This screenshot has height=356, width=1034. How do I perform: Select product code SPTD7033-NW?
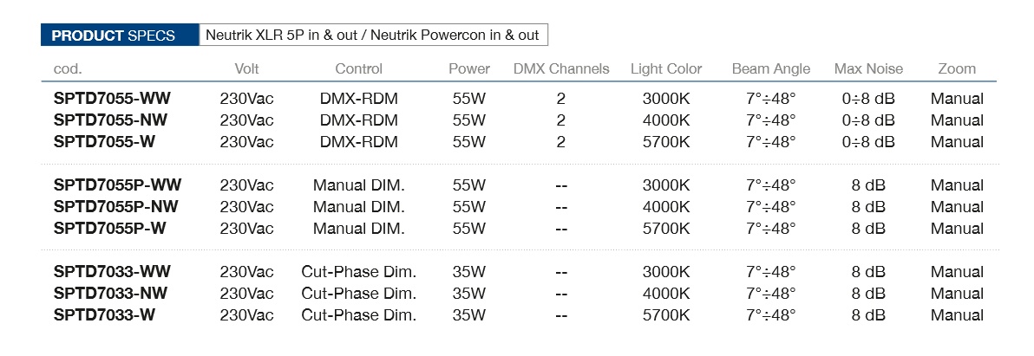tap(111, 294)
